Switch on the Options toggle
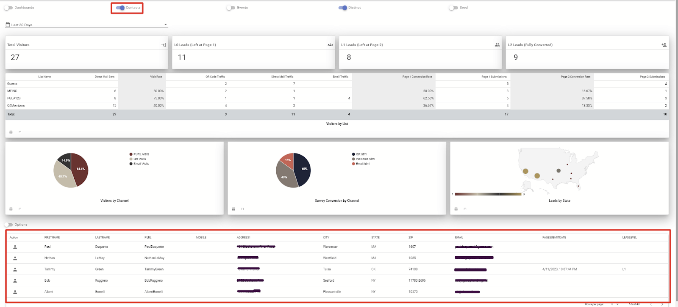Screen dimensions: 678x307 click(x=8, y=225)
